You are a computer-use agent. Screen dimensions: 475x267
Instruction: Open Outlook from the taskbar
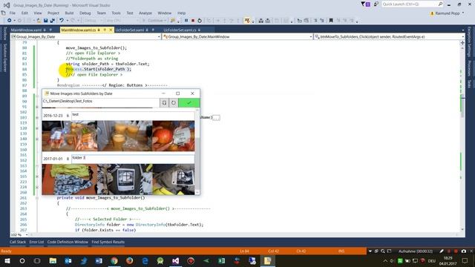[x=68, y=260]
